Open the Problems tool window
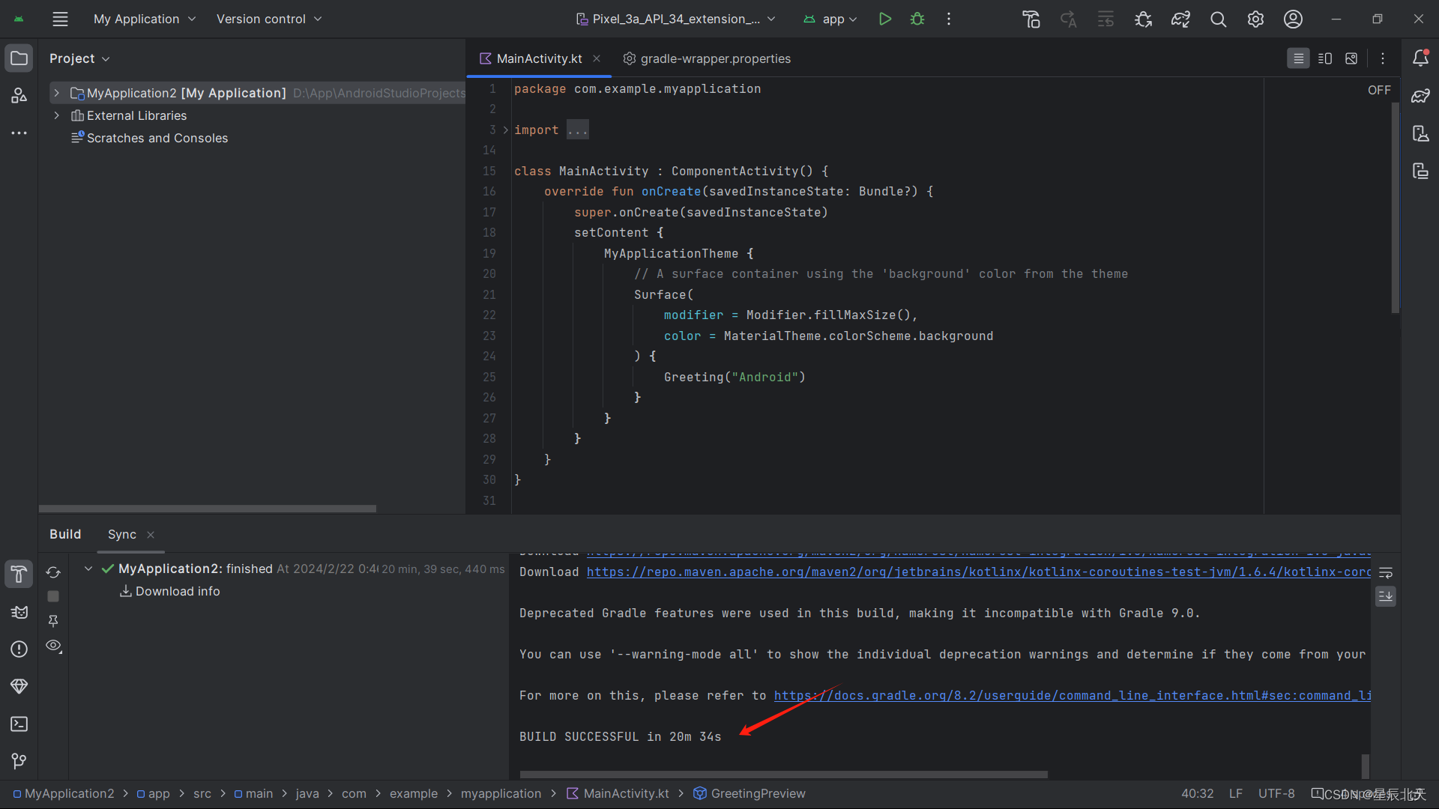Screen dimensions: 1439x809 19,649
